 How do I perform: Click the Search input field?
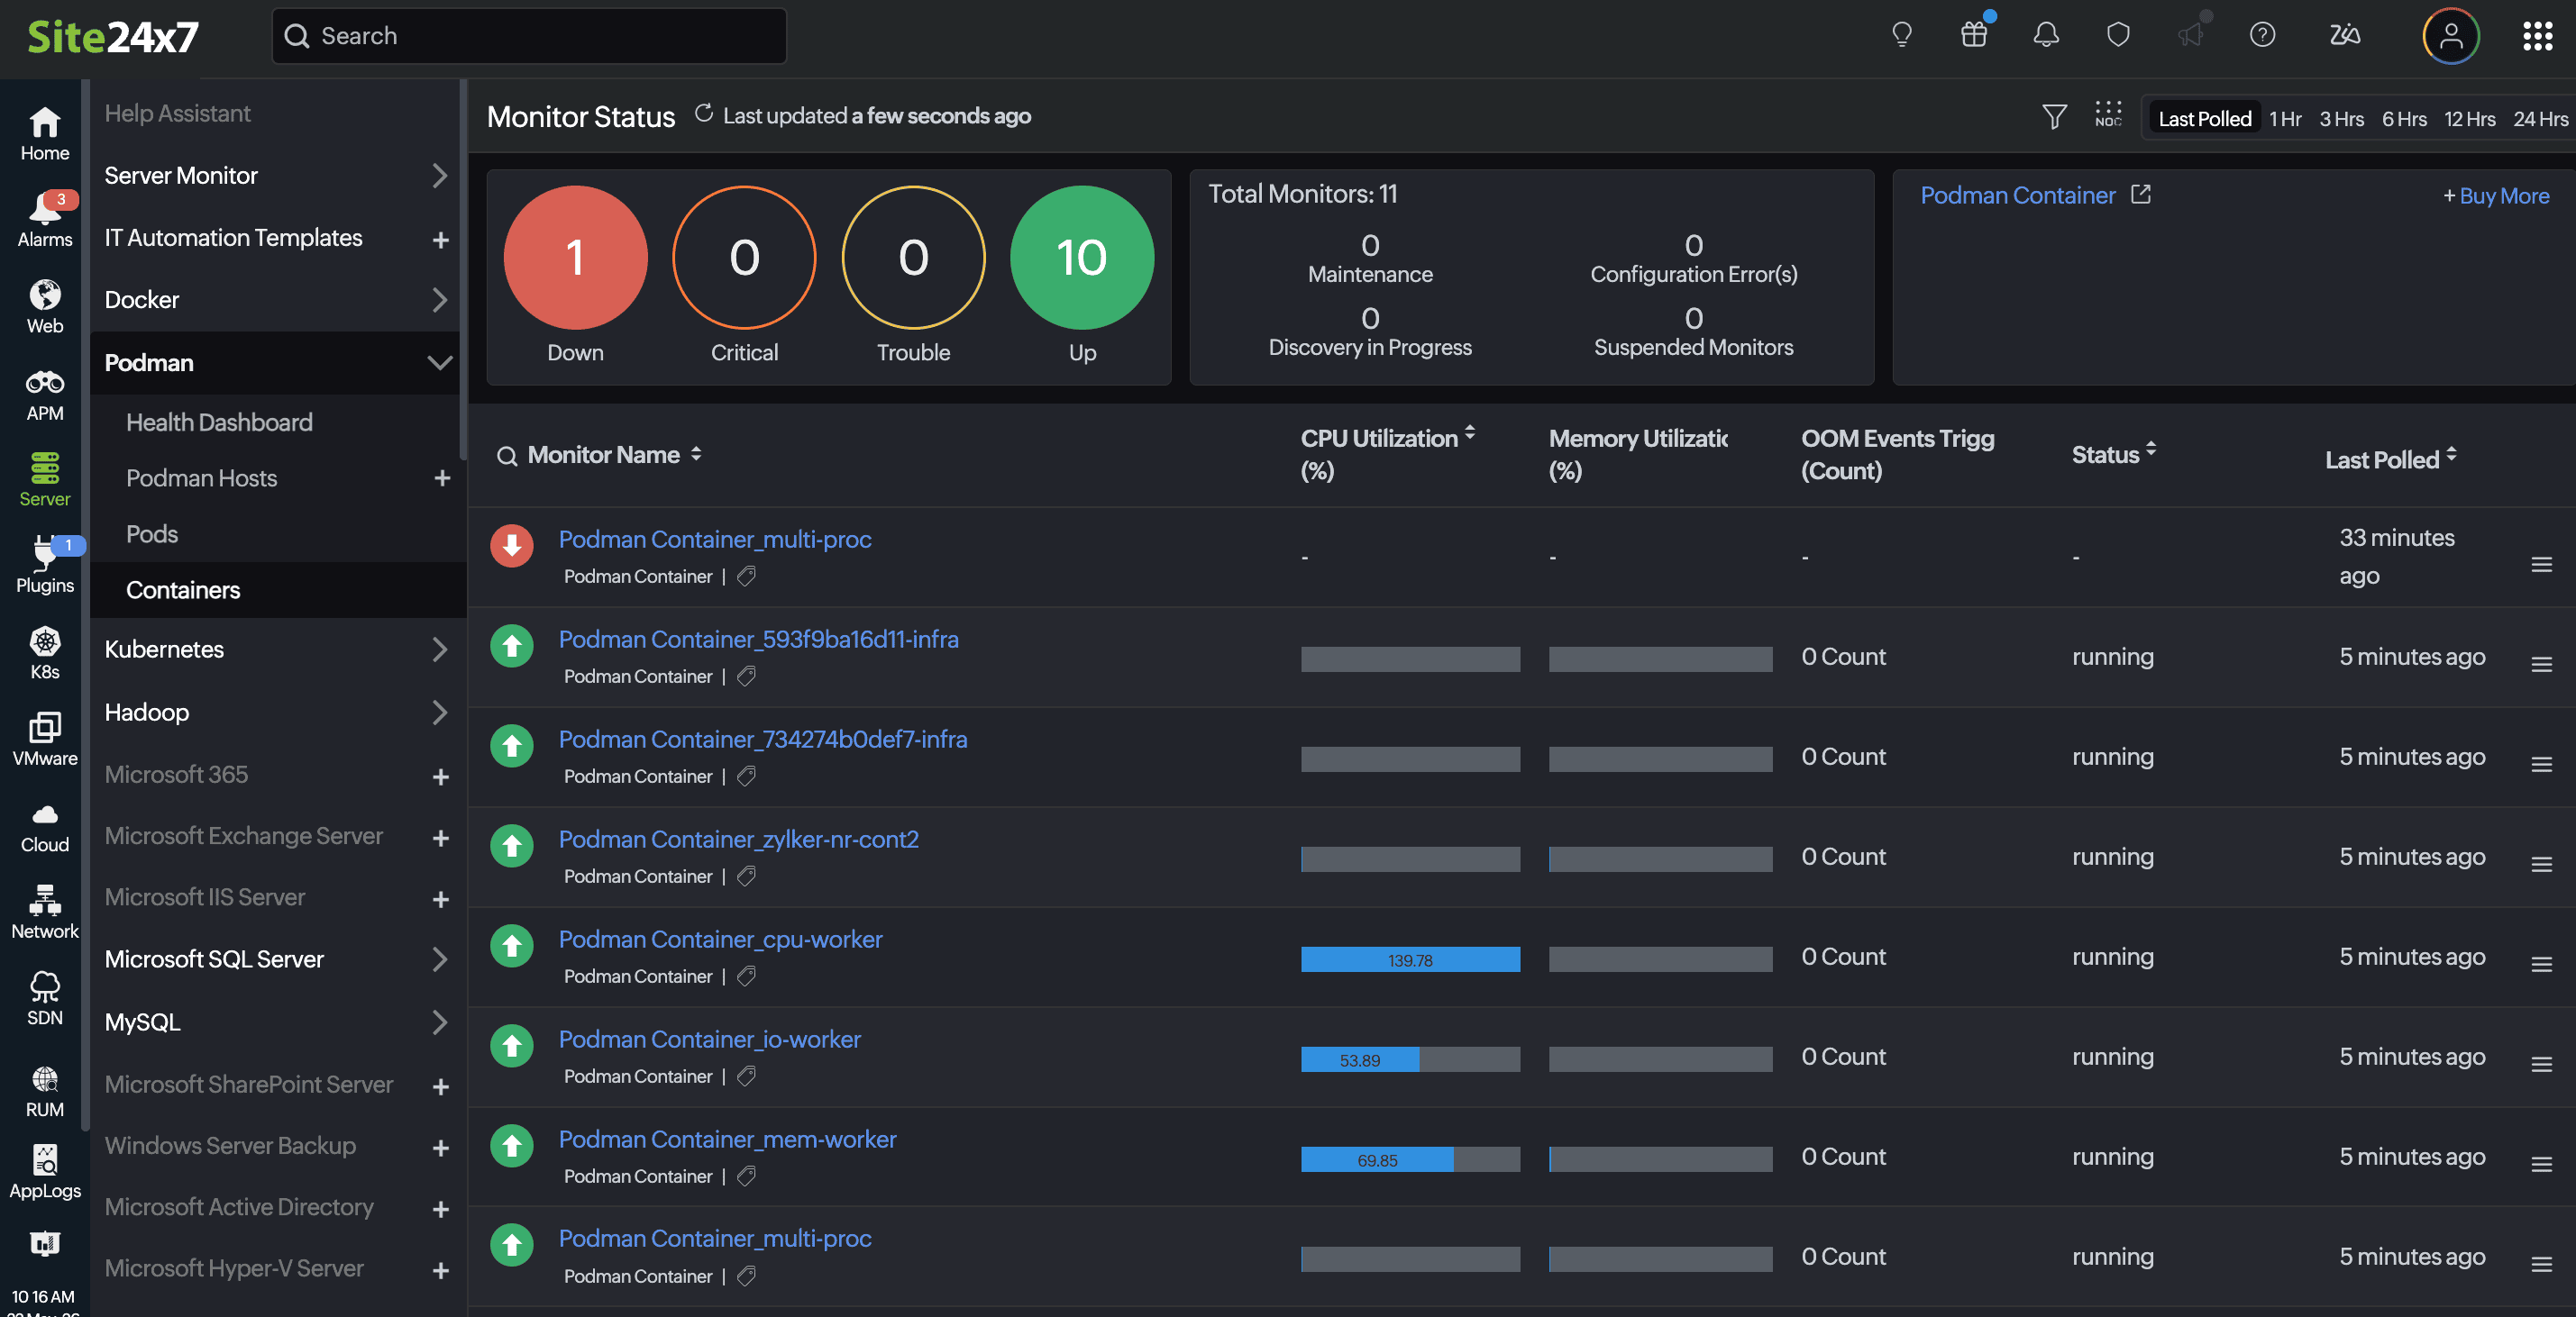(529, 36)
